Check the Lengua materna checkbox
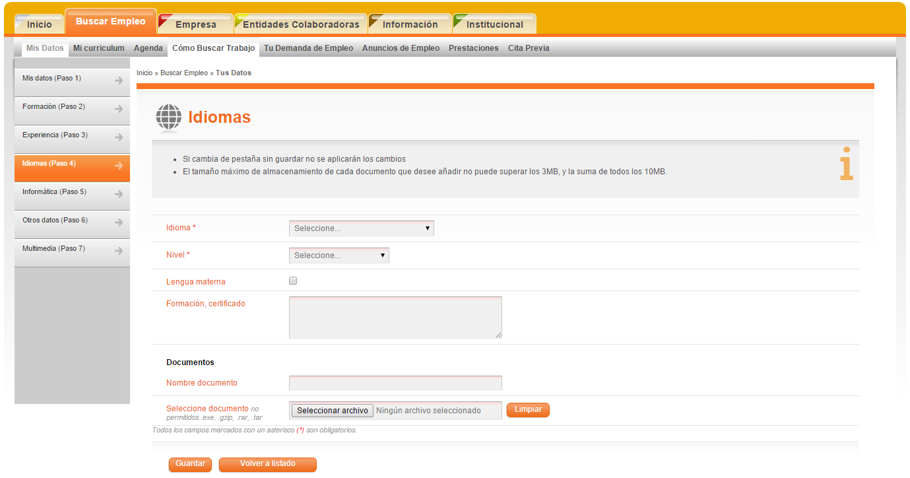The height and width of the screenshot is (478, 910). 293,281
